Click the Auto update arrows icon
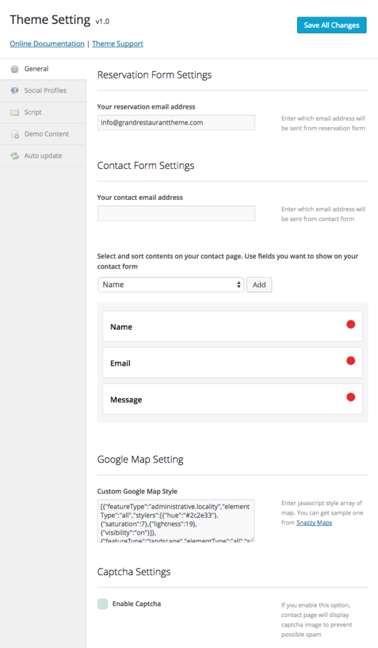This screenshot has width=378, height=648. tap(15, 156)
